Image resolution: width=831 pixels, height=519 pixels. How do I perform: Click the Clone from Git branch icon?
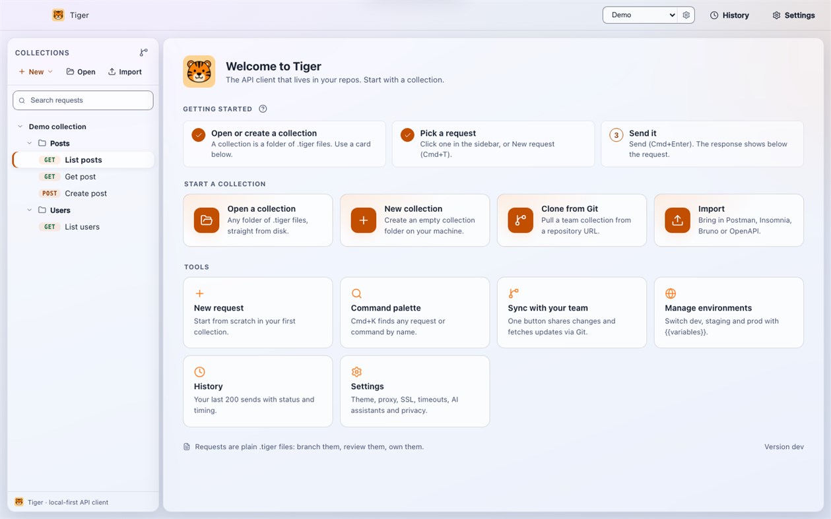(521, 220)
